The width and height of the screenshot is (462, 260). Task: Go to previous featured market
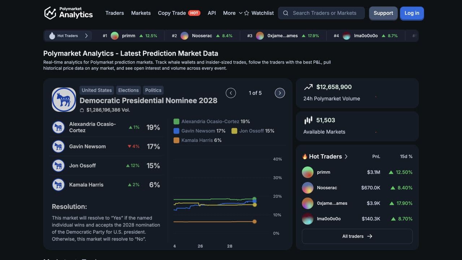[x=231, y=93]
